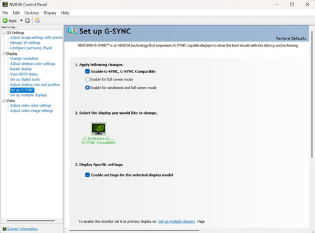
Task: Open Set up digital audio page
Action: pos(25,79)
